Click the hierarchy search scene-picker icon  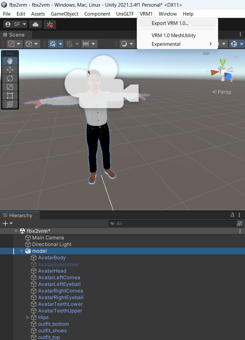point(240,223)
